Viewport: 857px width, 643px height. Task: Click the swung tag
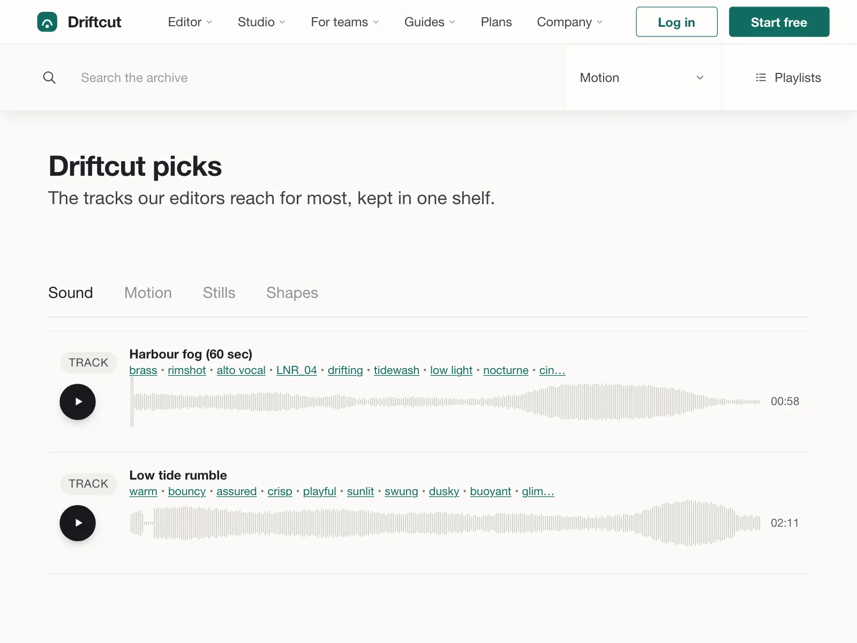point(401,491)
